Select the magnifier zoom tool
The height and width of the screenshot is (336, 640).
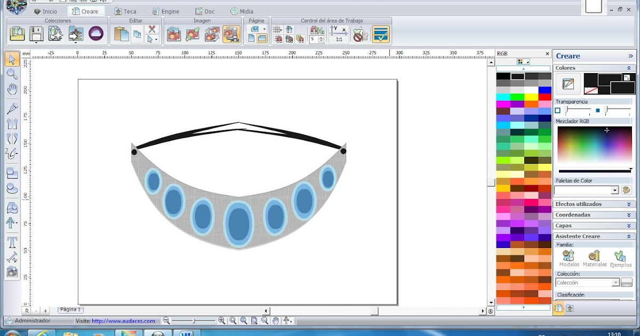[12, 74]
